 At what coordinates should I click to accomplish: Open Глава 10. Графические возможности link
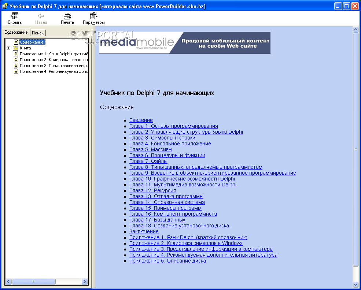pyautogui.click(x=182, y=179)
